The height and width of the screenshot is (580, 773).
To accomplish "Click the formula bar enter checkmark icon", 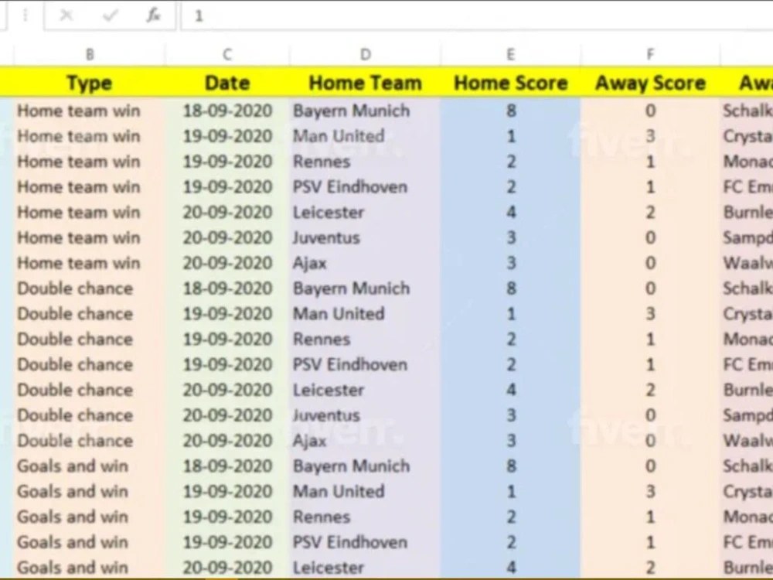I will (110, 15).
